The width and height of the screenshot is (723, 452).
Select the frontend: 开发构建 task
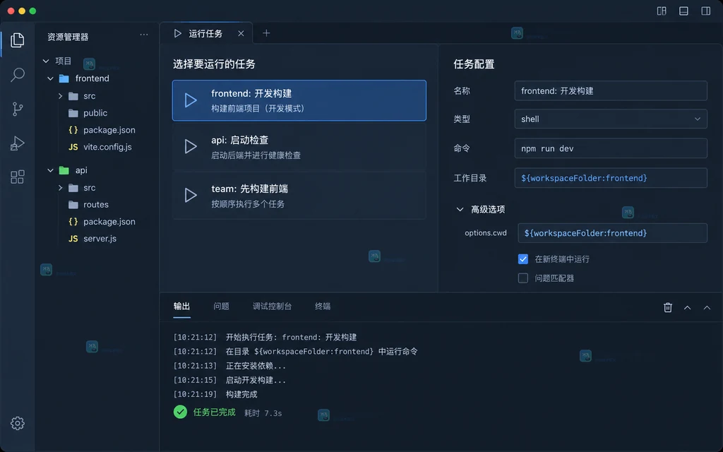pyautogui.click(x=299, y=100)
